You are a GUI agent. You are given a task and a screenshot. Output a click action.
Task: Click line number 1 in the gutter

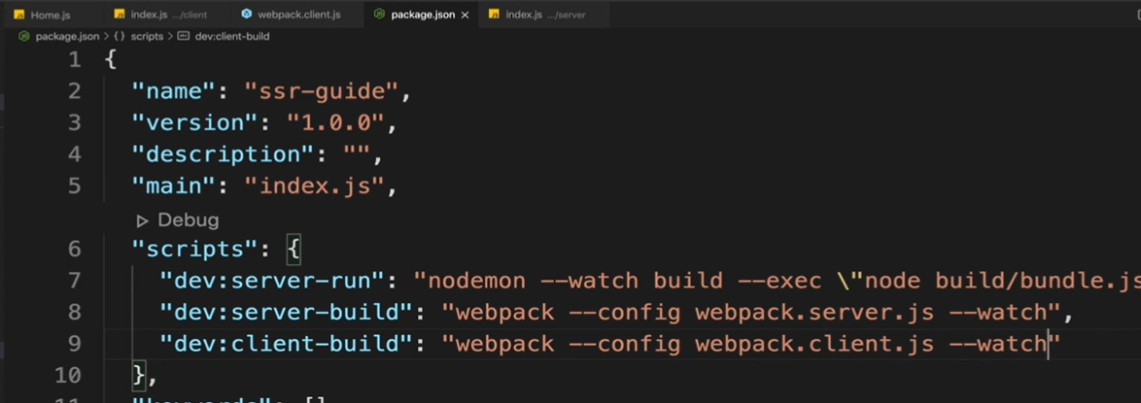[x=75, y=59]
